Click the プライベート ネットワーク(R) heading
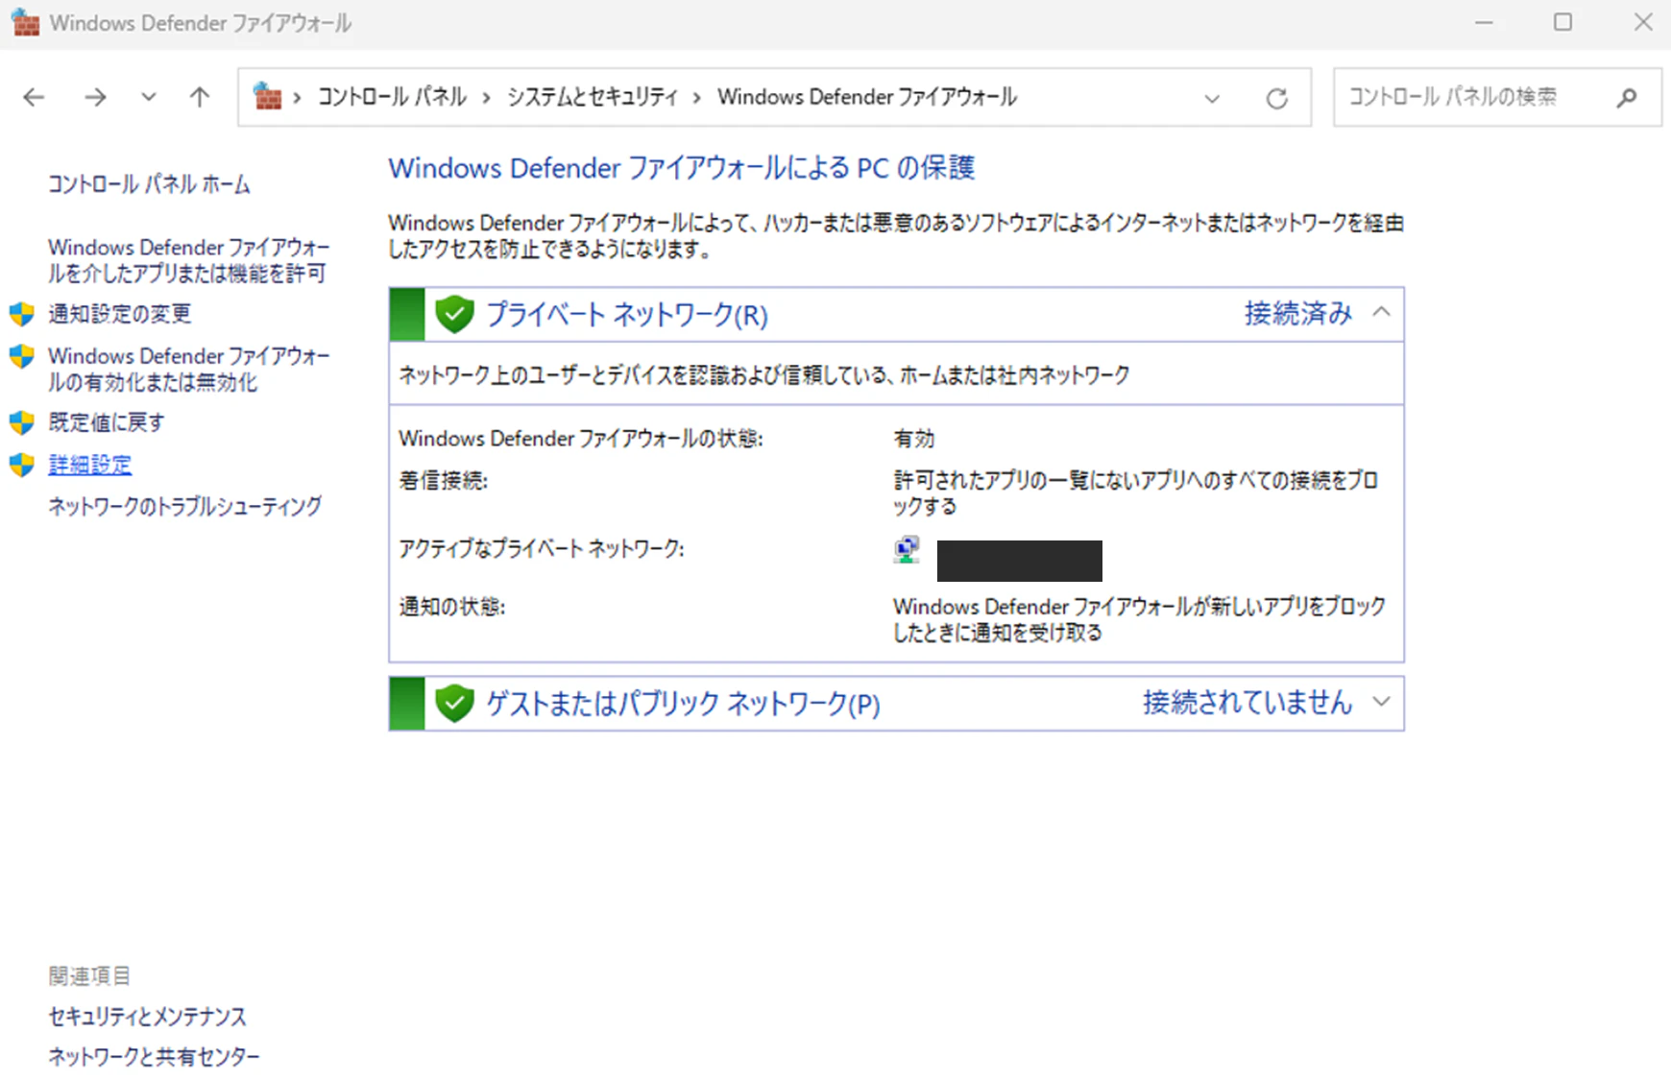 [627, 314]
